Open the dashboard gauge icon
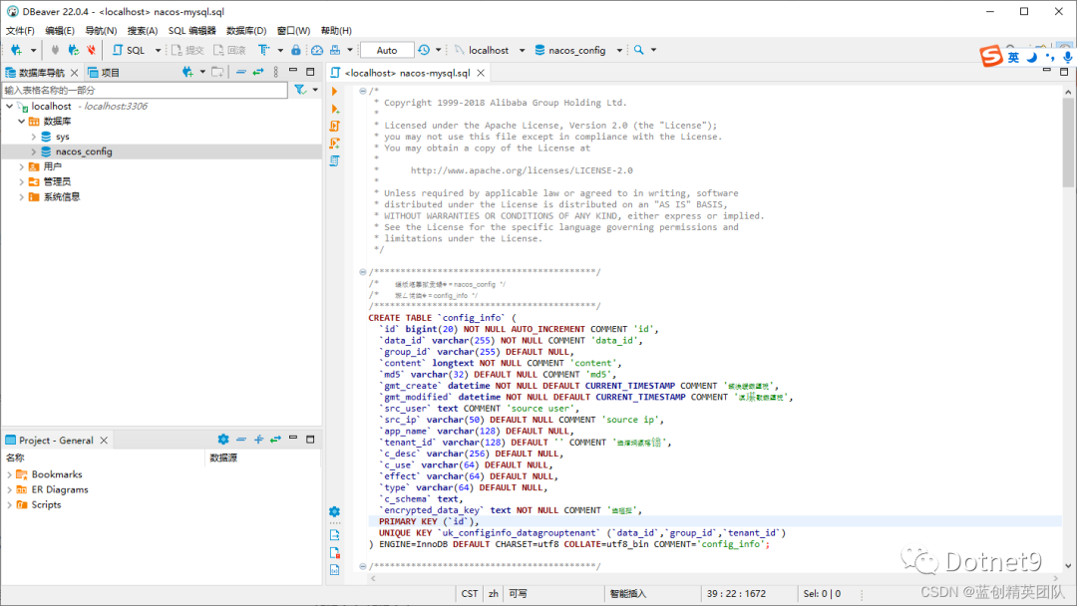 click(317, 50)
